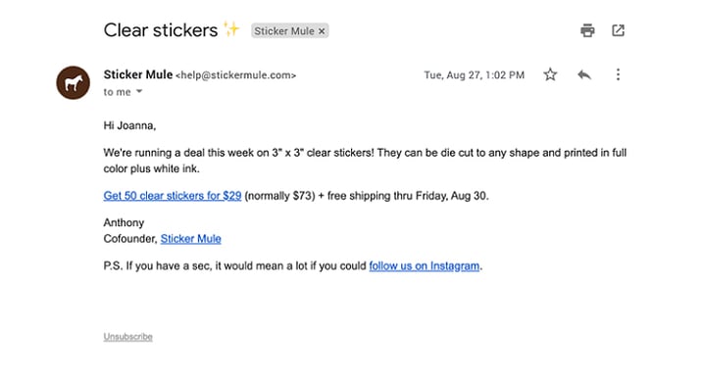The image size is (702, 379).
Task: Click the help@stickermule.com sender address
Action: coord(236,75)
